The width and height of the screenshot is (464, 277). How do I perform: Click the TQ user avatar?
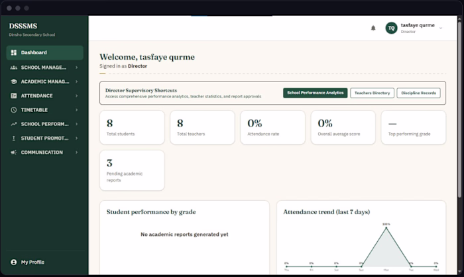coord(391,28)
